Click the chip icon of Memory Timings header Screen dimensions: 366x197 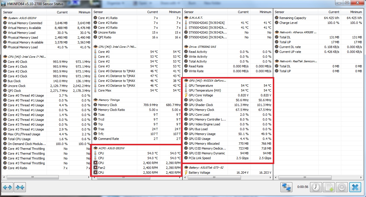coord(95,100)
